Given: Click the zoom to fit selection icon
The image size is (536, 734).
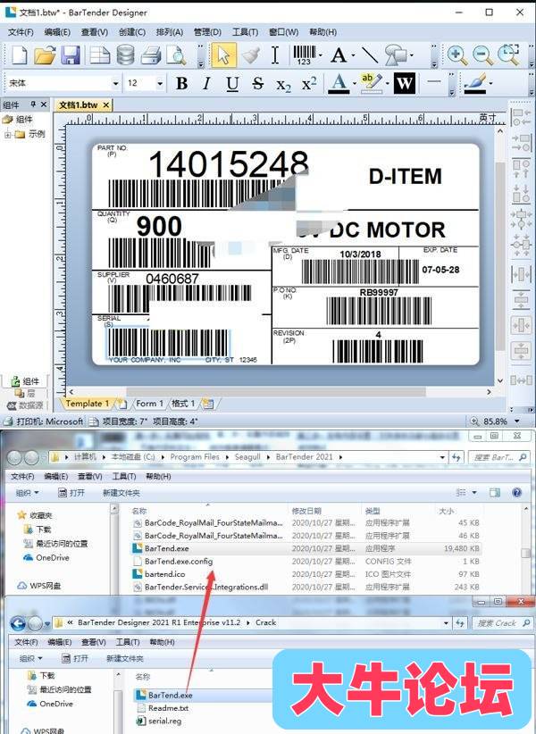Looking at the screenshot, I should [x=508, y=55].
